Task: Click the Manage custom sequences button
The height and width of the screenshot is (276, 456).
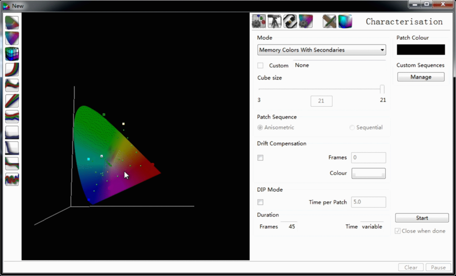Action: click(421, 77)
